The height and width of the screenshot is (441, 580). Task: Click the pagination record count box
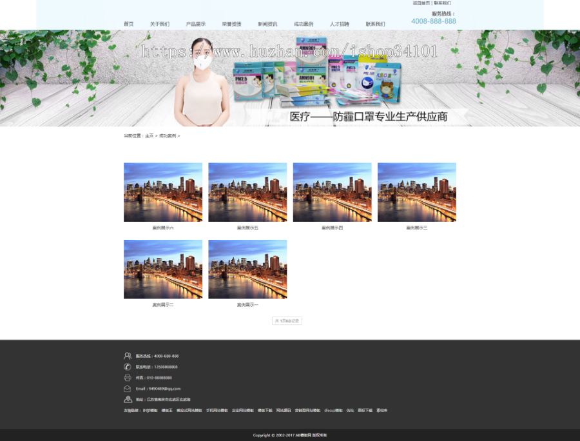click(x=287, y=320)
